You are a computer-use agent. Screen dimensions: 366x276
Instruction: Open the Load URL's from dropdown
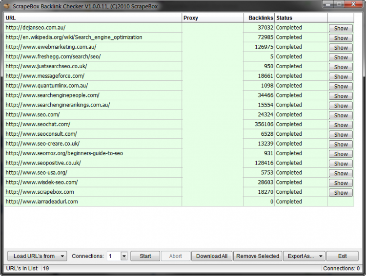[37, 256]
